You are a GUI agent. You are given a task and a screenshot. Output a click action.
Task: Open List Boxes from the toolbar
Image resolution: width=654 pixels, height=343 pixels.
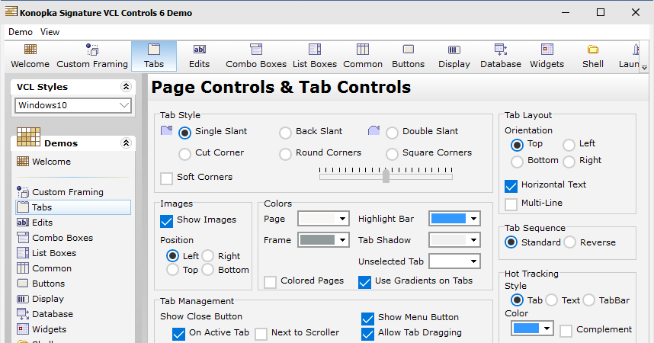[x=315, y=56]
